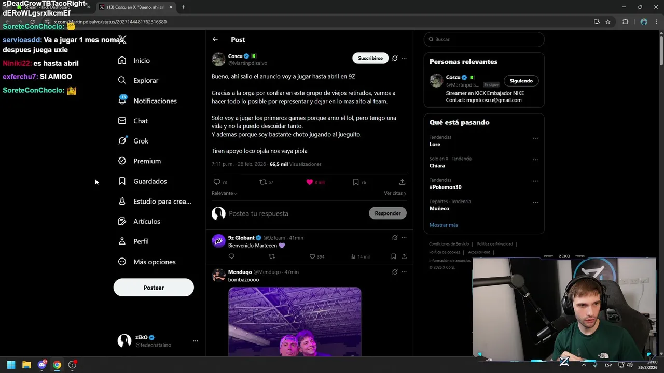Viewport: 664px width, 373px height.
Task: Open more options for Lore trend
Action: pyautogui.click(x=535, y=138)
